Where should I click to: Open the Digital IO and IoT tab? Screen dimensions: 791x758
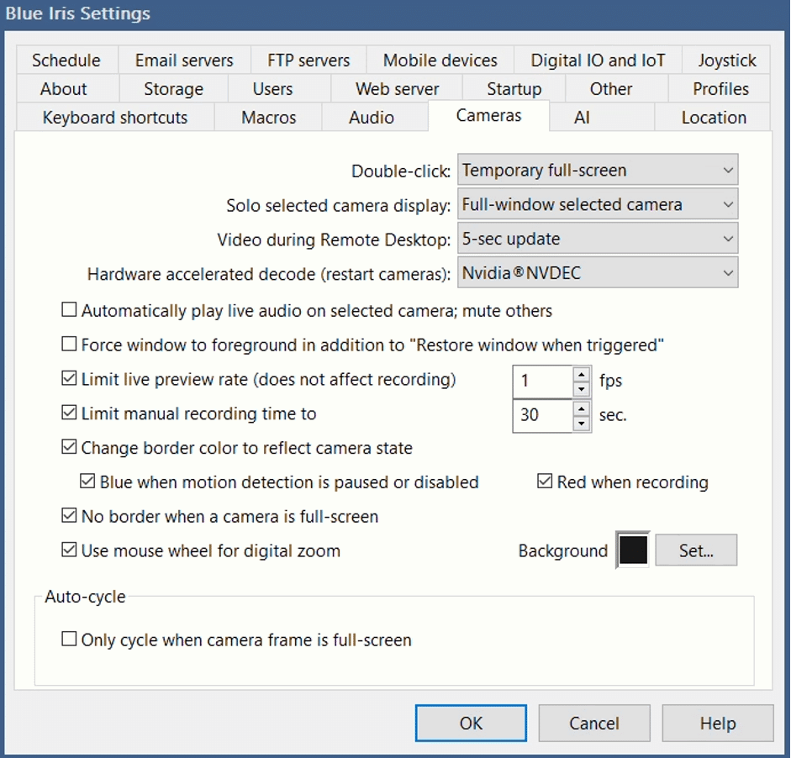(597, 60)
